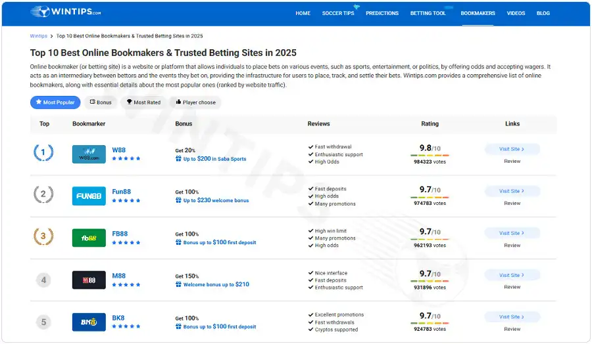Click 'Welcome bonus up to $210'
Image resolution: width=592 pixels, height=344 pixels.
coord(216,284)
